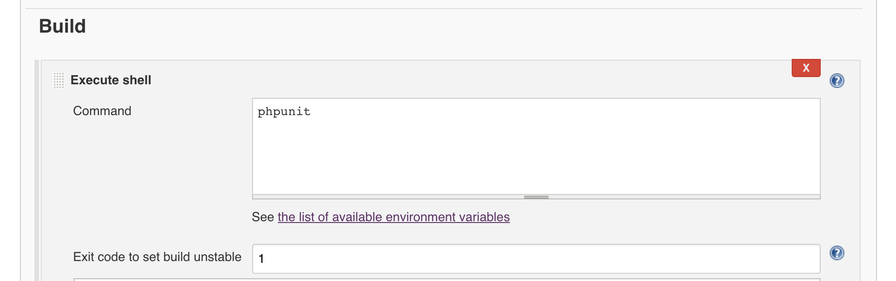Place cursor on the phpunit command text
This screenshot has width=896, height=281.
coord(284,112)
